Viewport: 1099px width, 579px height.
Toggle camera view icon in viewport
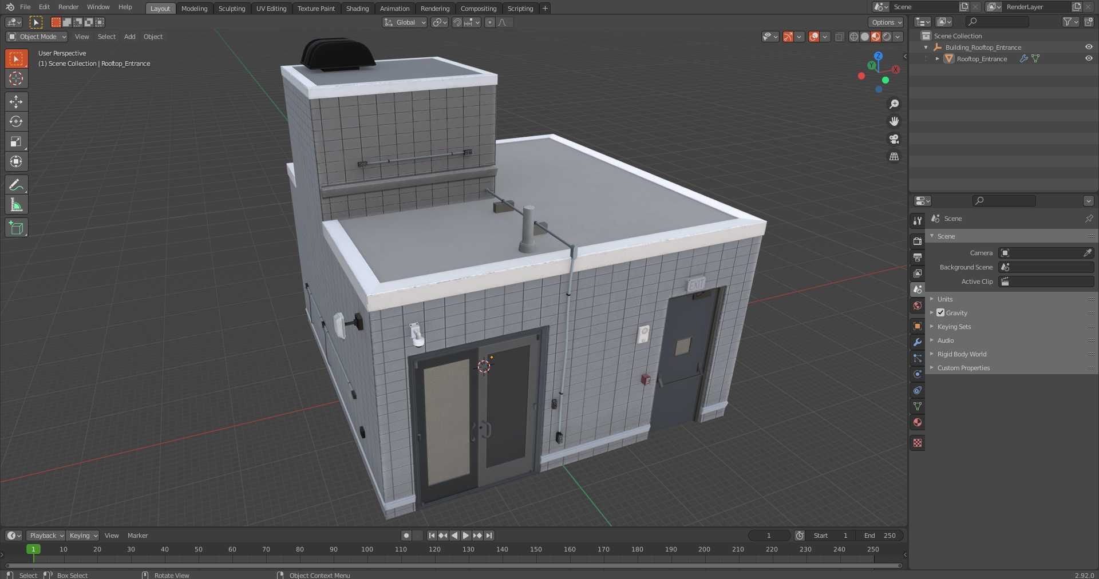point(894,139)
